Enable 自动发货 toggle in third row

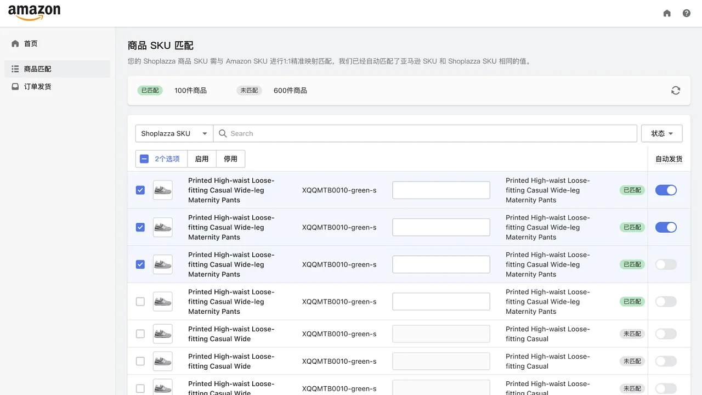point(666,264)
